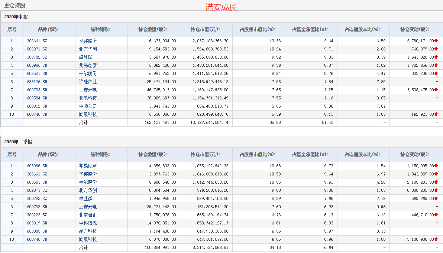
Task: Open stock code 300223.SZ link
Action: pyautogui.click(x=37, y=215)
